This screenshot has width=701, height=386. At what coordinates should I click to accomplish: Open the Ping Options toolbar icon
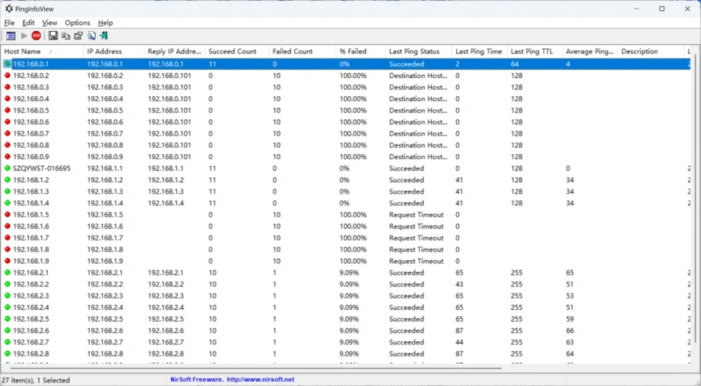11,35
